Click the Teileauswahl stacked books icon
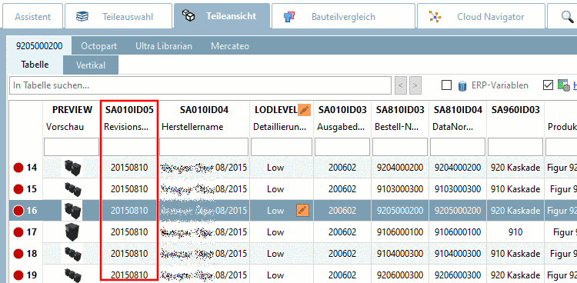This screenshot has width=577, height=283. 82,17
